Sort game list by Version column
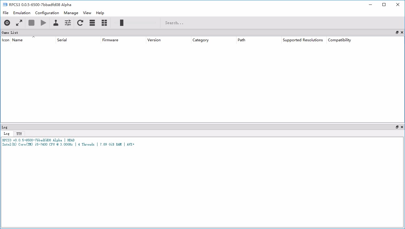The image size is (405, 229). click(169, 40)
